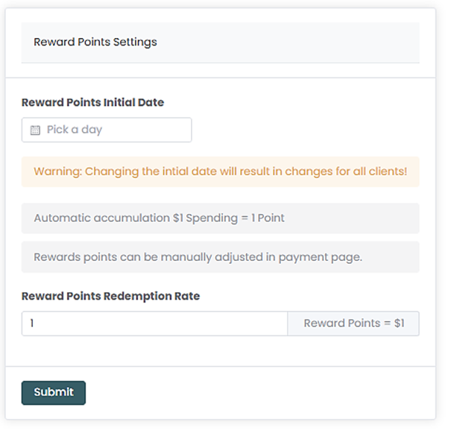Click the word 'Settings' in the panel header
454x433 pixels.
click(135, 42)
